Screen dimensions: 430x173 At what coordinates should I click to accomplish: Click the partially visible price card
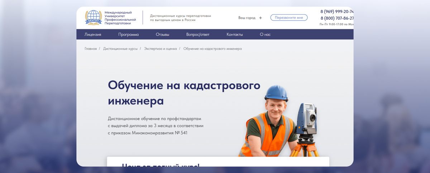[218, 162]
